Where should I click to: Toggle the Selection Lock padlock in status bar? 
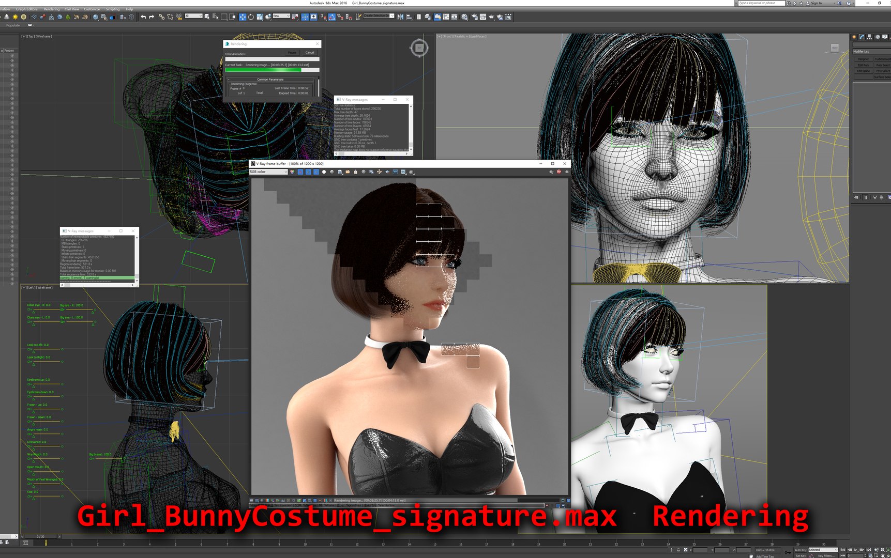(x=678, y=550)
